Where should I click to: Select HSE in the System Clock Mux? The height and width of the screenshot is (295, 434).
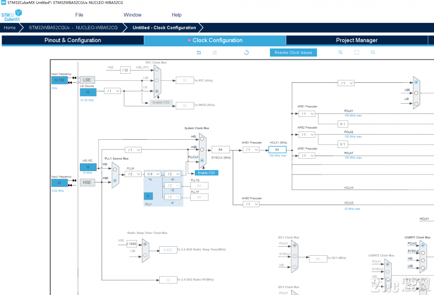202,150
